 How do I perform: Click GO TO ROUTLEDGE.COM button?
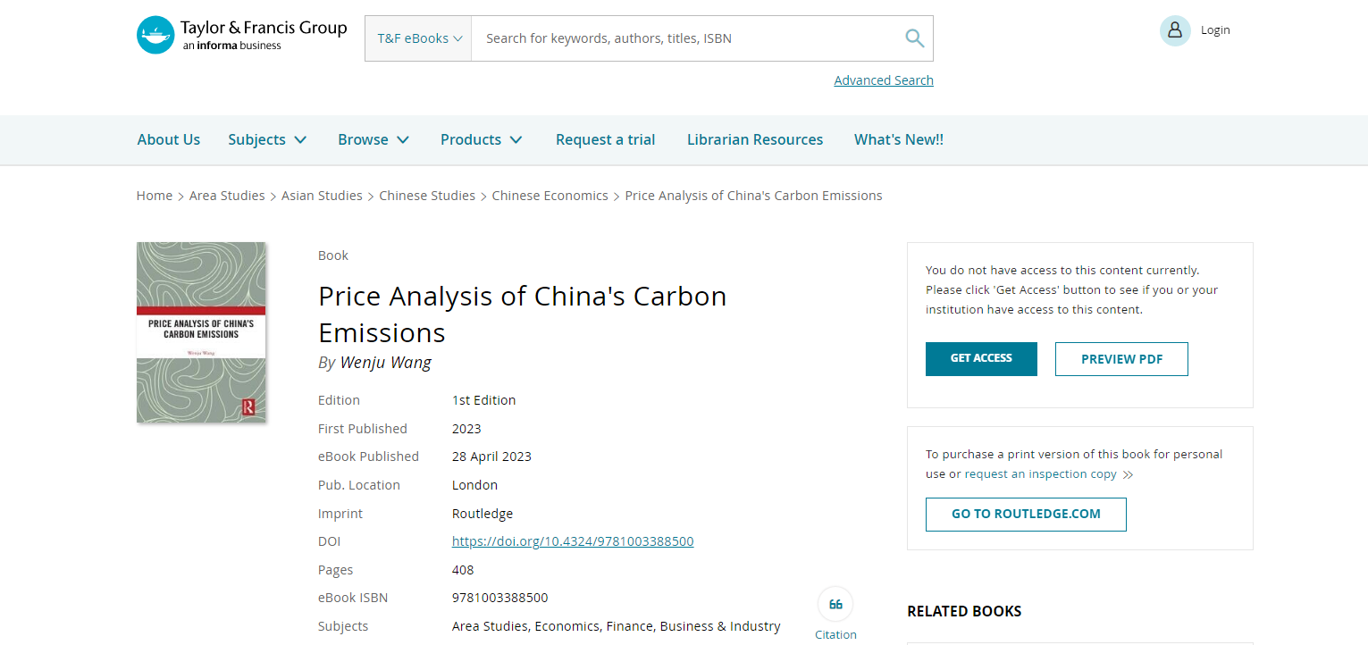pos(1026,515)
